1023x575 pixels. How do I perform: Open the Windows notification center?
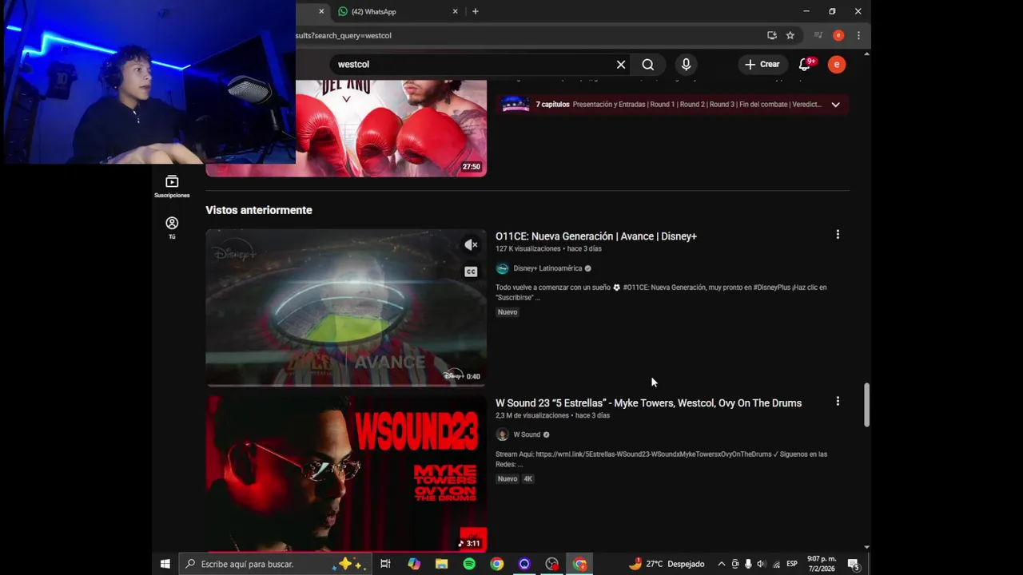(854, 564)
